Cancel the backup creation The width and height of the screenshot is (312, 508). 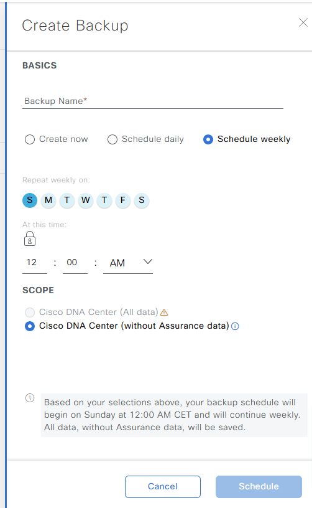[163, 487]
